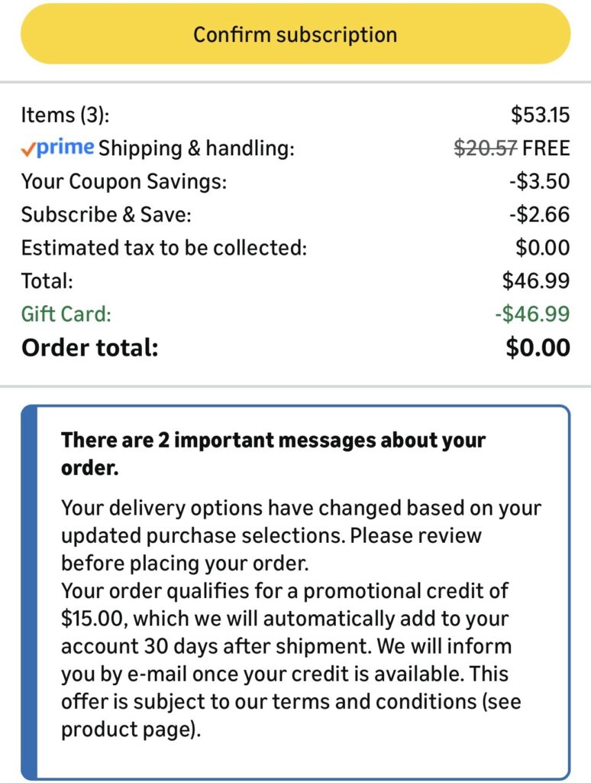
Task: Click the struck-through $20.57 shipping price
Action: (x=486, y=148)
